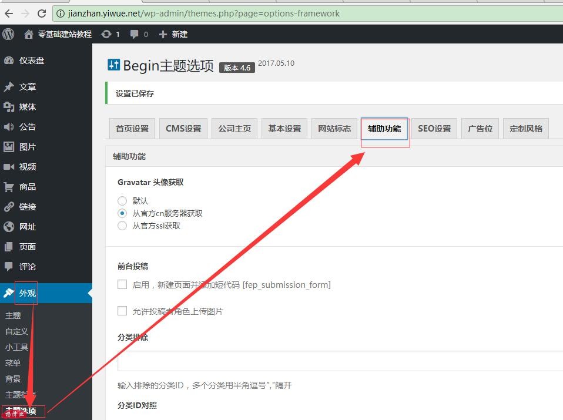
Task: Open 小工具 submenu item
Action: (x=16, y=347)
